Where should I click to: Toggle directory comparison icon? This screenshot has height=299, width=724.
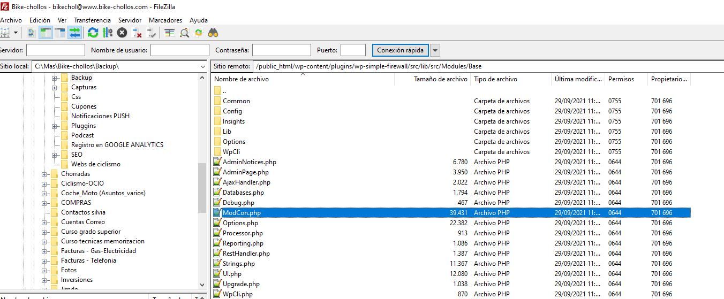pos(184,33)
